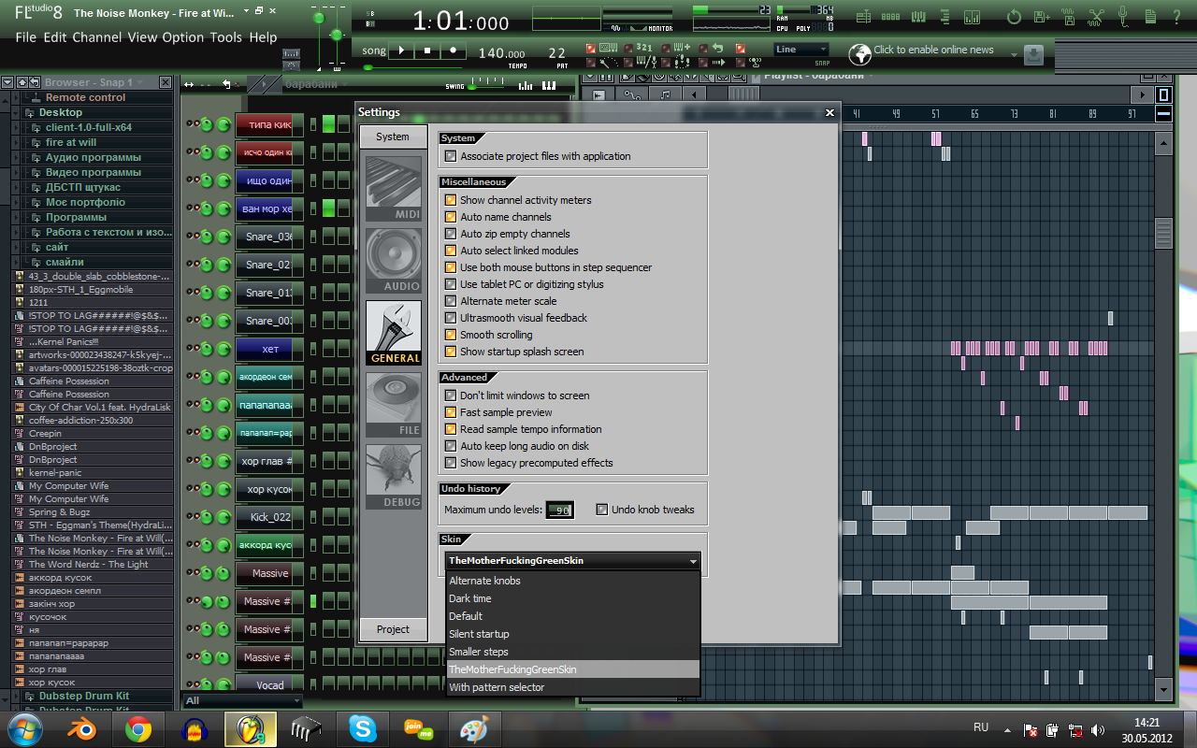
Task: Open the FILE settings page
Action: [394, 405]
